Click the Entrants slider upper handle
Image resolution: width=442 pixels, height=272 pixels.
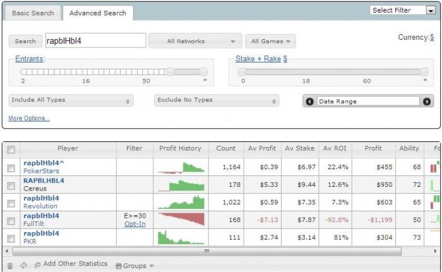tap(203, 72)
